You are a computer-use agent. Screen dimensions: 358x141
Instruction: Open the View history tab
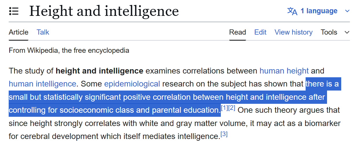tap(293, 32)
